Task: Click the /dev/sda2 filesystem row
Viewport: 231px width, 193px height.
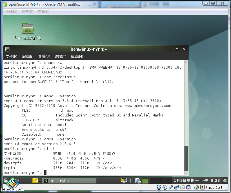Action: (x=54, y=158)
